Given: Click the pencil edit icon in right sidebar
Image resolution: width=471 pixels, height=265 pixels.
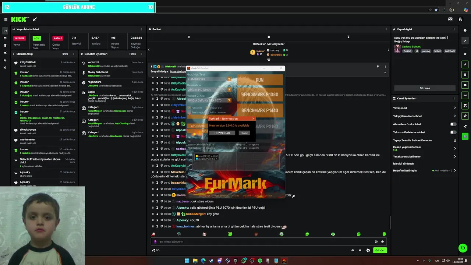Looking at the screenshot, I should pos(465,41).
